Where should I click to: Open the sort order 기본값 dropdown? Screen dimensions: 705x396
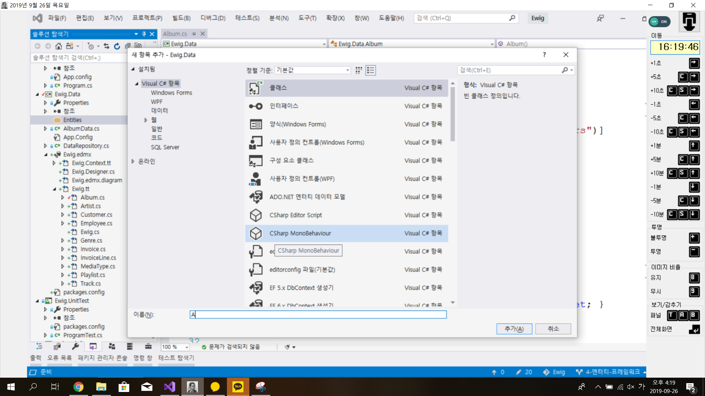[x=313, y=70]
